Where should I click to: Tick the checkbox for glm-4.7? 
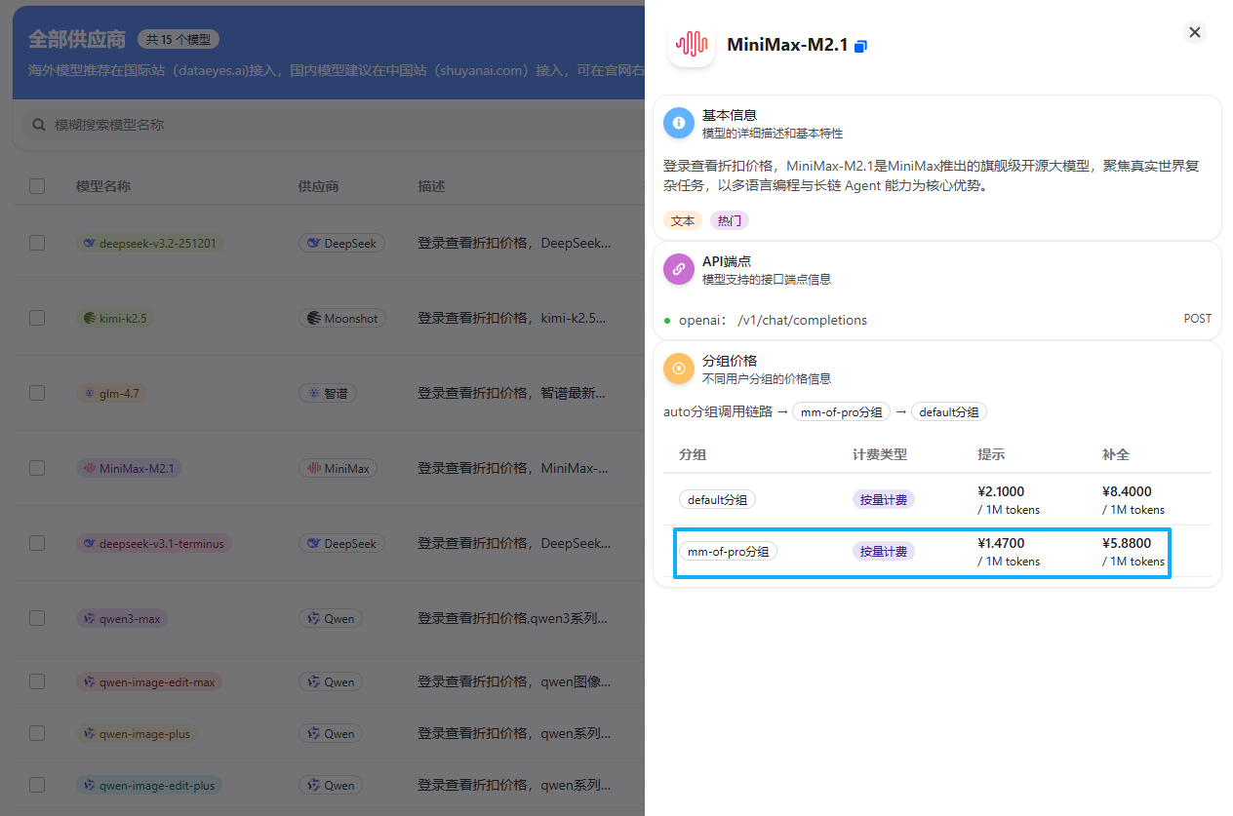[37, 393]
